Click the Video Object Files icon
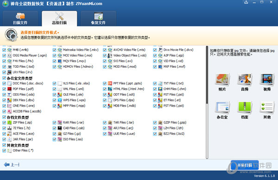The image size is (278, 180). (110, 55)
